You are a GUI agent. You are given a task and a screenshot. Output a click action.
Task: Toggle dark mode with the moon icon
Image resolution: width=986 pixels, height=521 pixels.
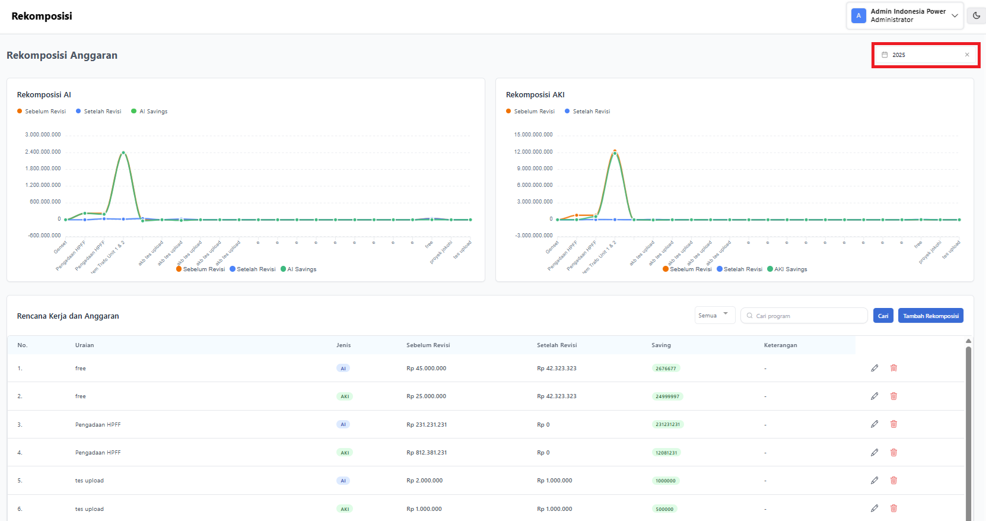[976, 16]
